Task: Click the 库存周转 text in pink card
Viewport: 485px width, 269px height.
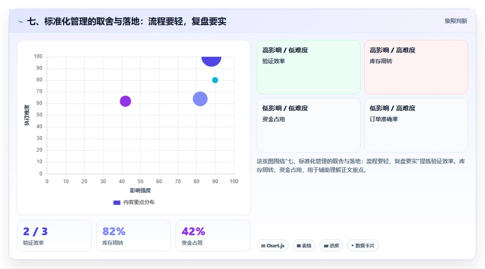Action: [x=381, y=61]
